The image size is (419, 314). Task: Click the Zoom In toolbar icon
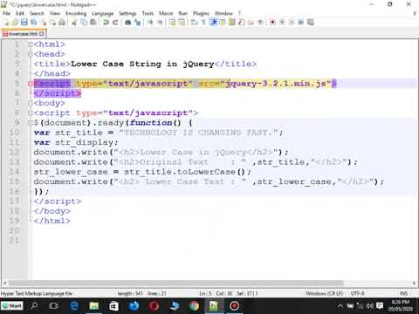(x=150, y=23)
